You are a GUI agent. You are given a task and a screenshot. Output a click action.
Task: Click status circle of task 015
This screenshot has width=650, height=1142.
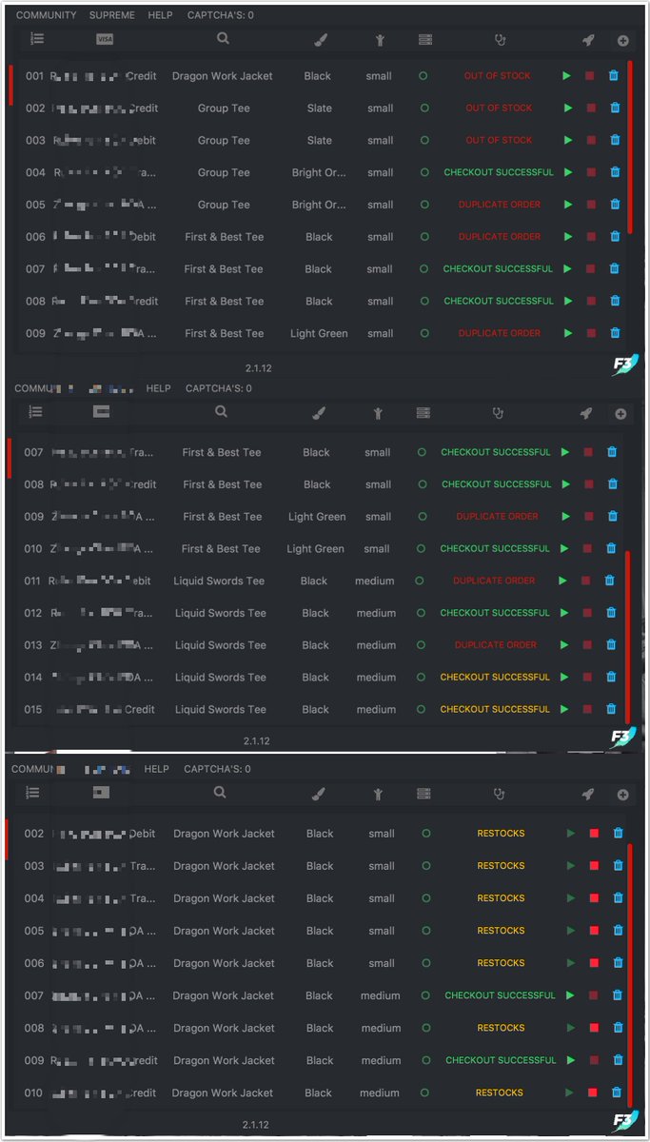pyautogui.click(x=422, y=709)
